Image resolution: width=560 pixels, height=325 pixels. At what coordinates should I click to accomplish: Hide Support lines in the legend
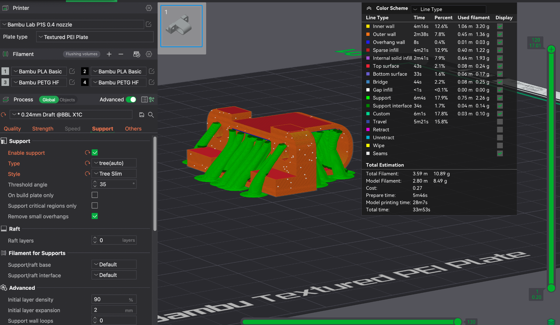[500, 98]
